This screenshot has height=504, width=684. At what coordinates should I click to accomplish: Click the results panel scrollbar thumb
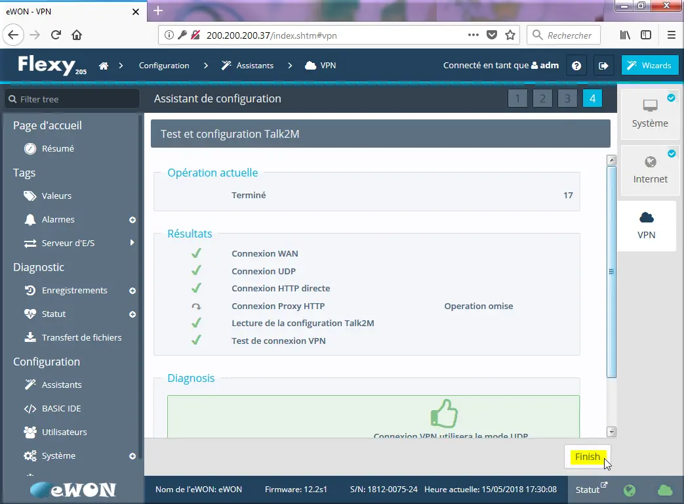tap(612, 272)
